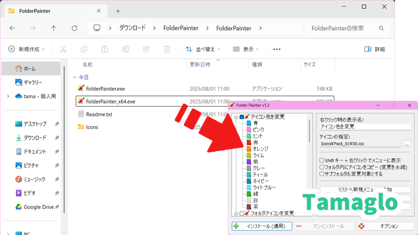Click the オプション button
418x235 pixels.
pos(386,226)
